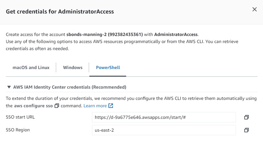Click the SSO Region us-east-2 field
Screen dimensions: 263x141
164,130
